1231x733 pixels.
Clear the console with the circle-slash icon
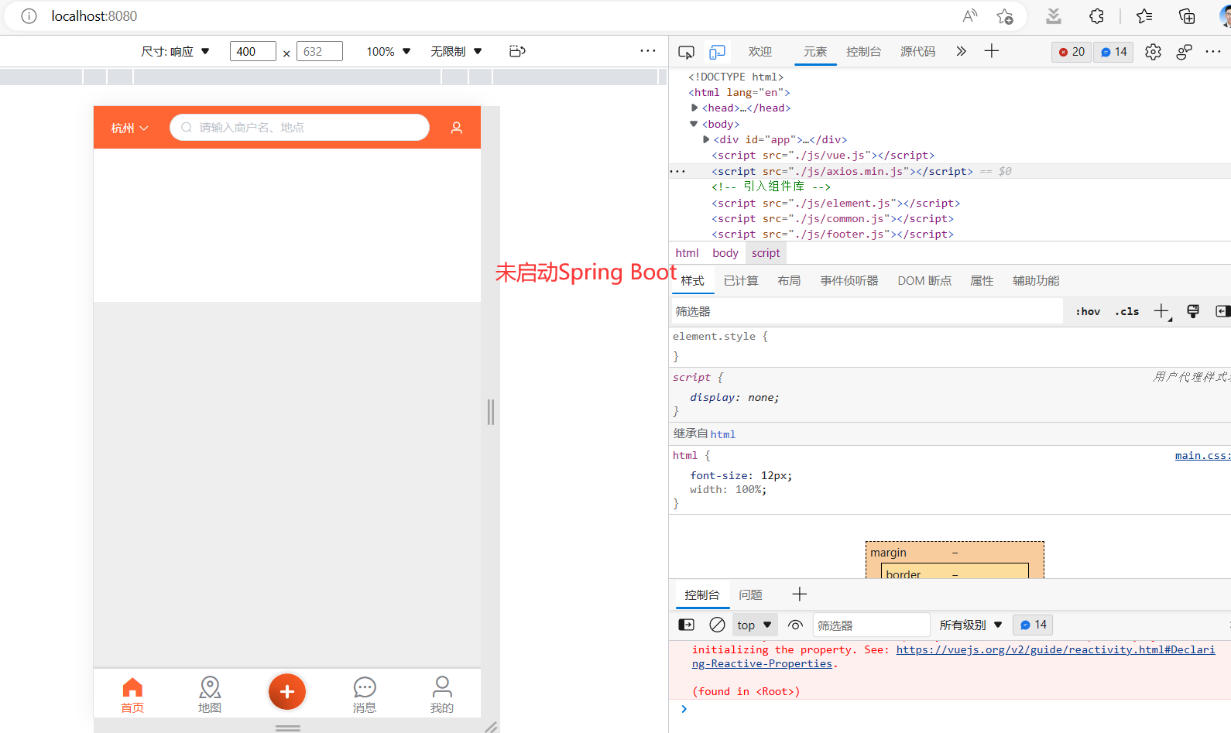[717, 625]
